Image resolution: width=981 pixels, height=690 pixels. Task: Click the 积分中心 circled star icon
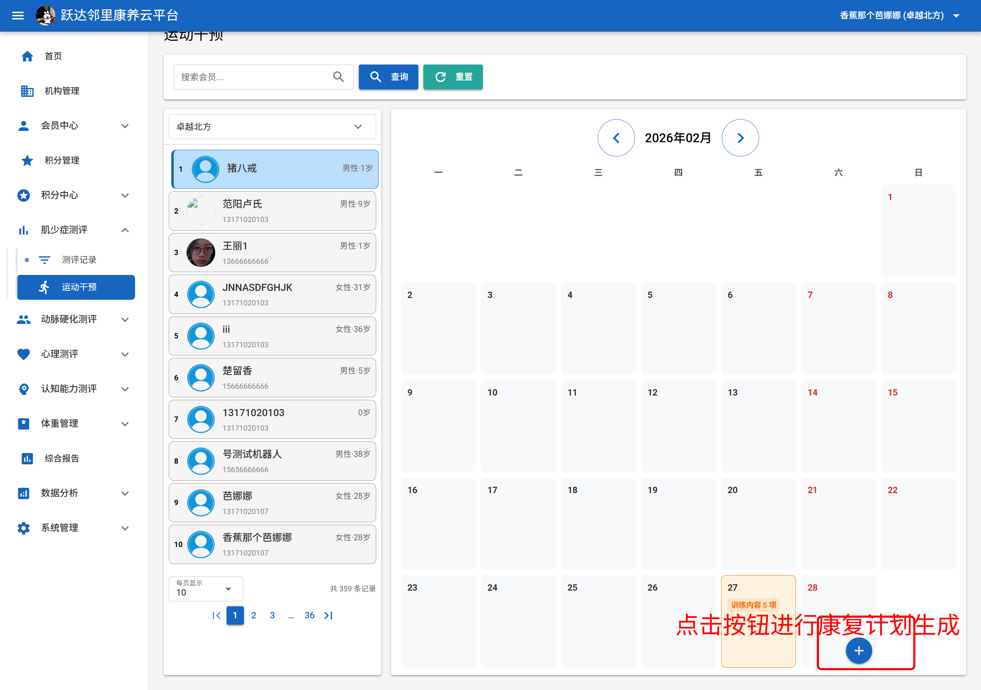pos(23,195)
